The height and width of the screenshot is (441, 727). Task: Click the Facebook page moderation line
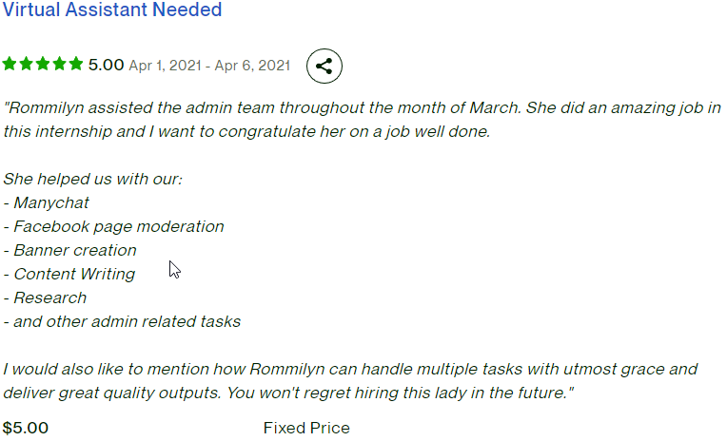click(113, 226)
